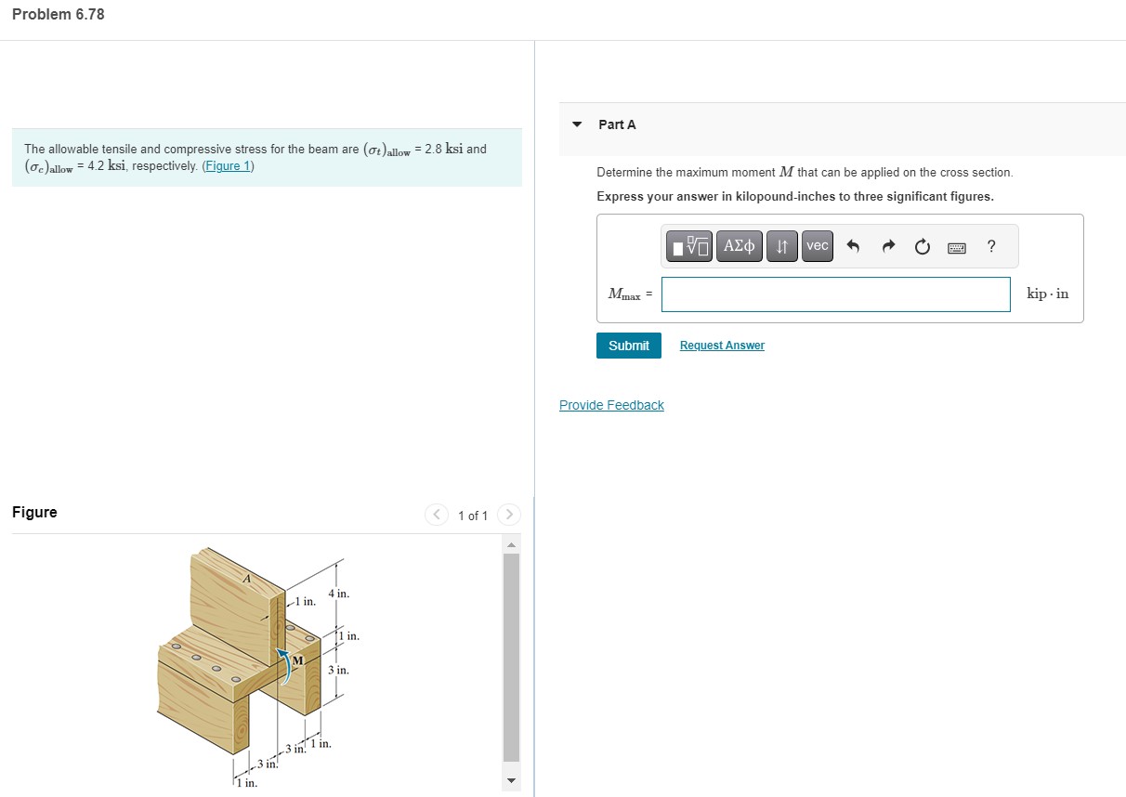Redo the last input in the answer box
Screen dimensions: 1126x797
point(887,245)
